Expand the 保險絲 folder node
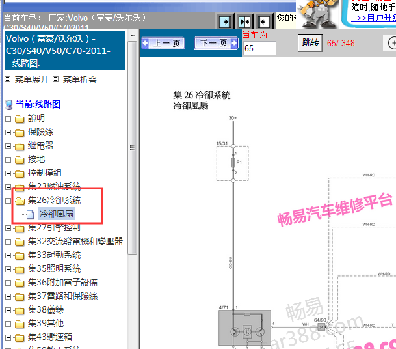 [x=8, y=132]
